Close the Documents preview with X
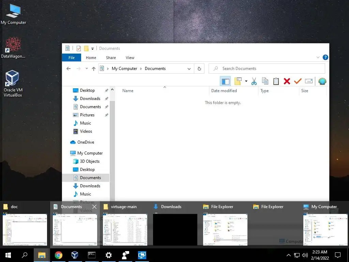This screenshot has width=349, height=262. (x=94, y=207)
